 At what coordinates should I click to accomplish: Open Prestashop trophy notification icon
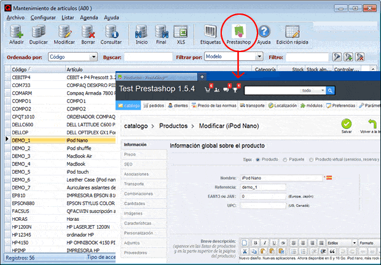(x=235, y=90)
